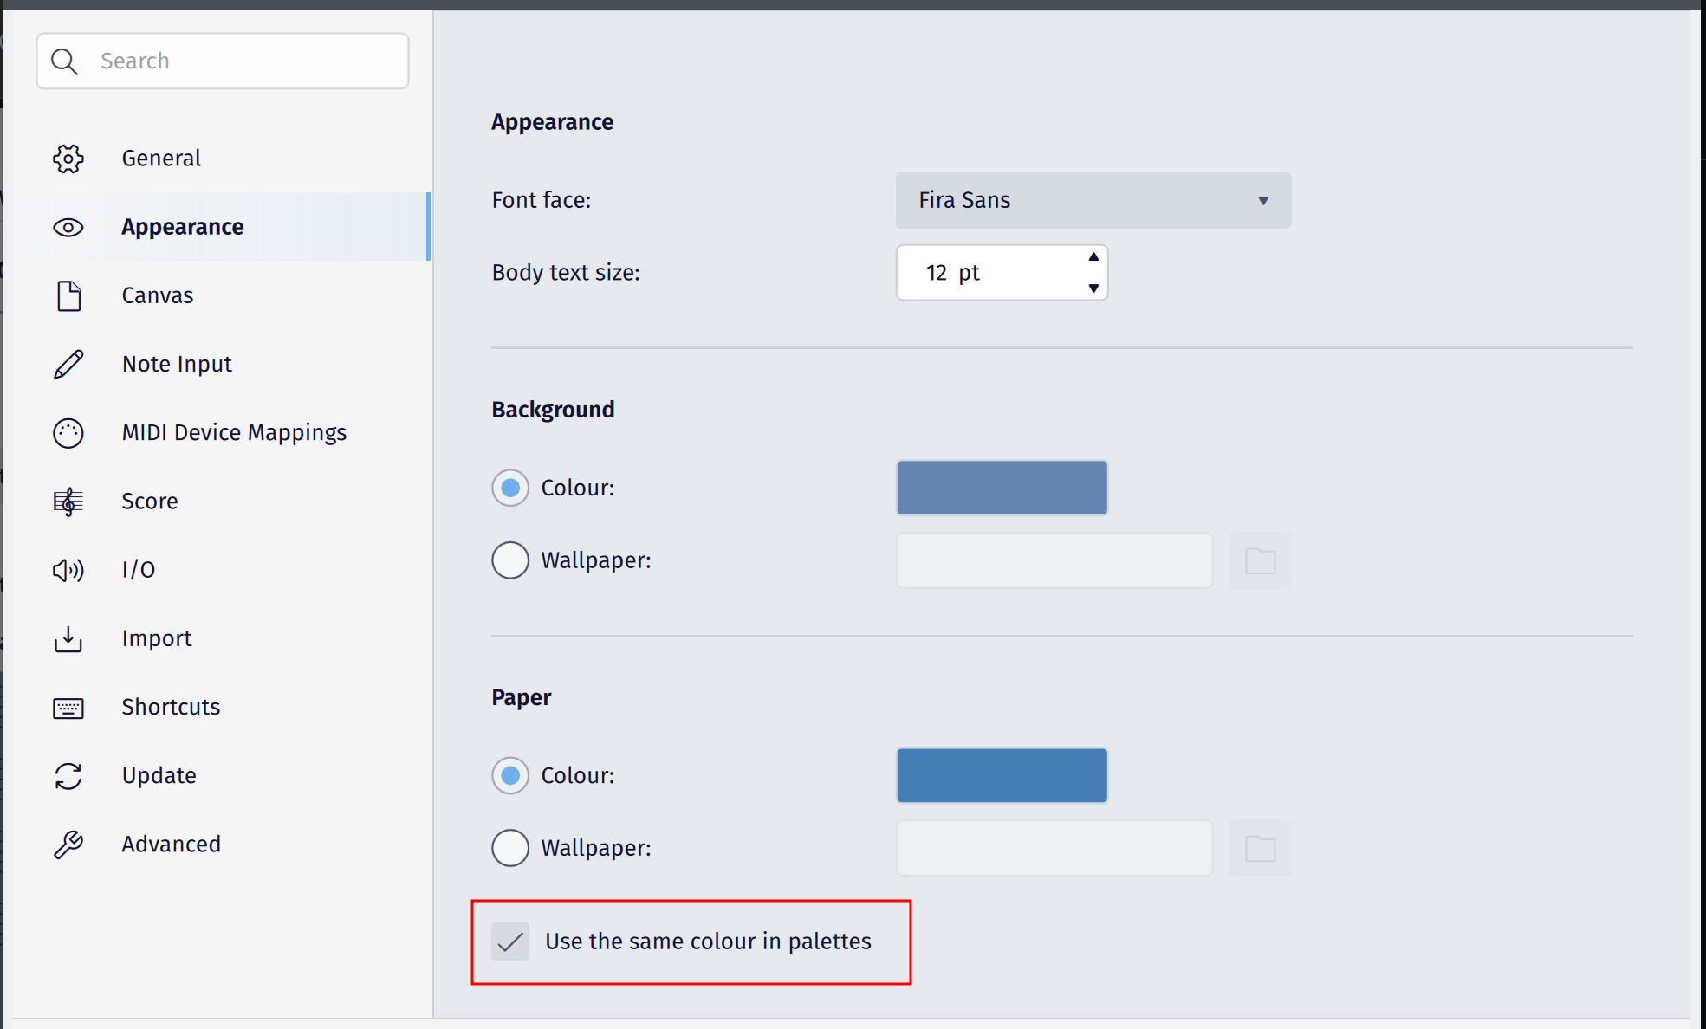Viewport: 1706px width, 1029px height.
Task: Select the Paper Wallpaper radio button
Action: coord(510,848)
